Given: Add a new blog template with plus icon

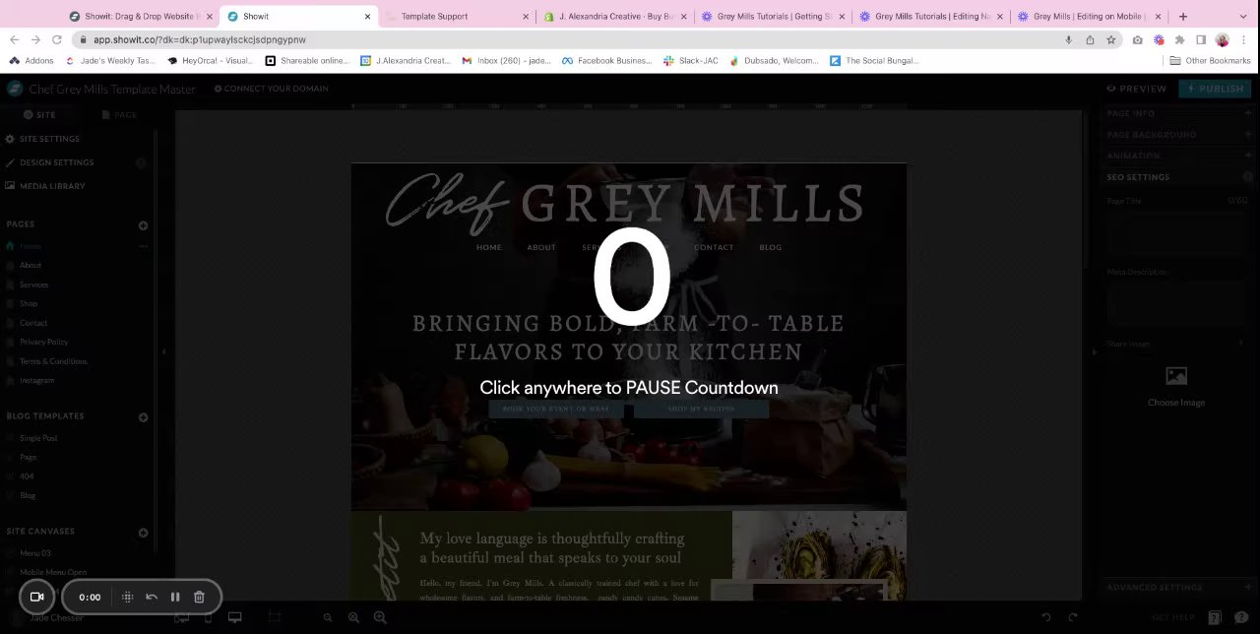Looking at the screenshot, I should point(143,417).
